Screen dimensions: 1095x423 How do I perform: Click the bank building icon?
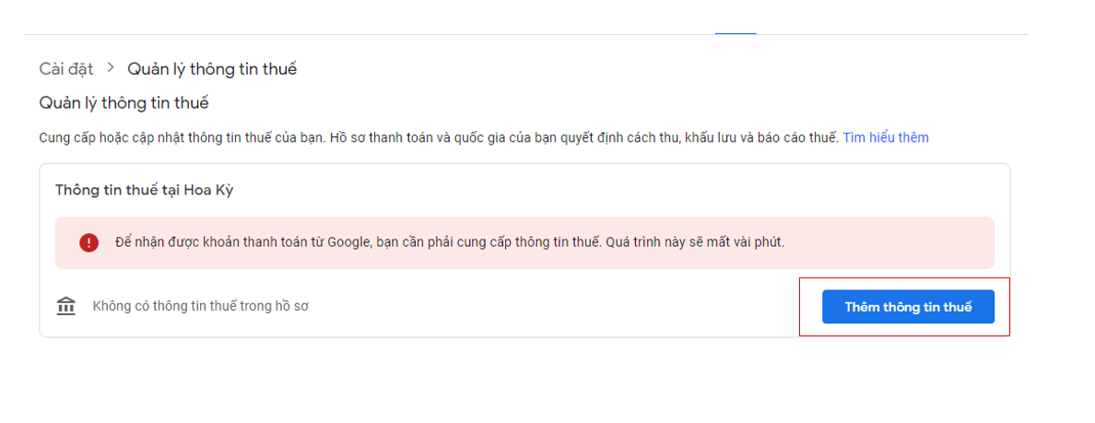point(65,306)
